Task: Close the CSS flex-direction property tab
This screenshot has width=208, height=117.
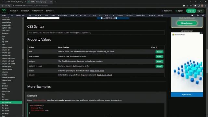Action: pos(51,2)
